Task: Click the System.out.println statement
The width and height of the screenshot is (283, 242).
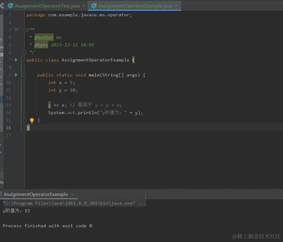Action: click(95, 113)
